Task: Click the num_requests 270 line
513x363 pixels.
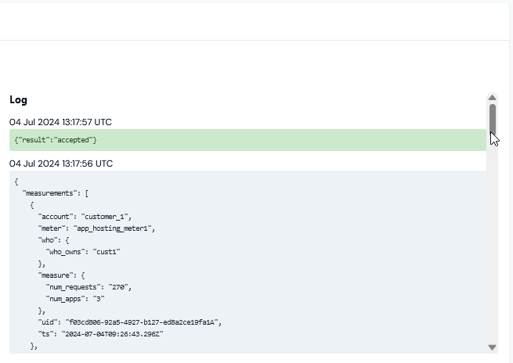Action: [89, 287]
